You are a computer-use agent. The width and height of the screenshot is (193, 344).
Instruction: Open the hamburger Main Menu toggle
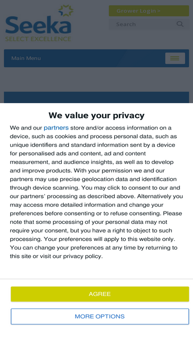pyautogui.click(x=175, y=58)
